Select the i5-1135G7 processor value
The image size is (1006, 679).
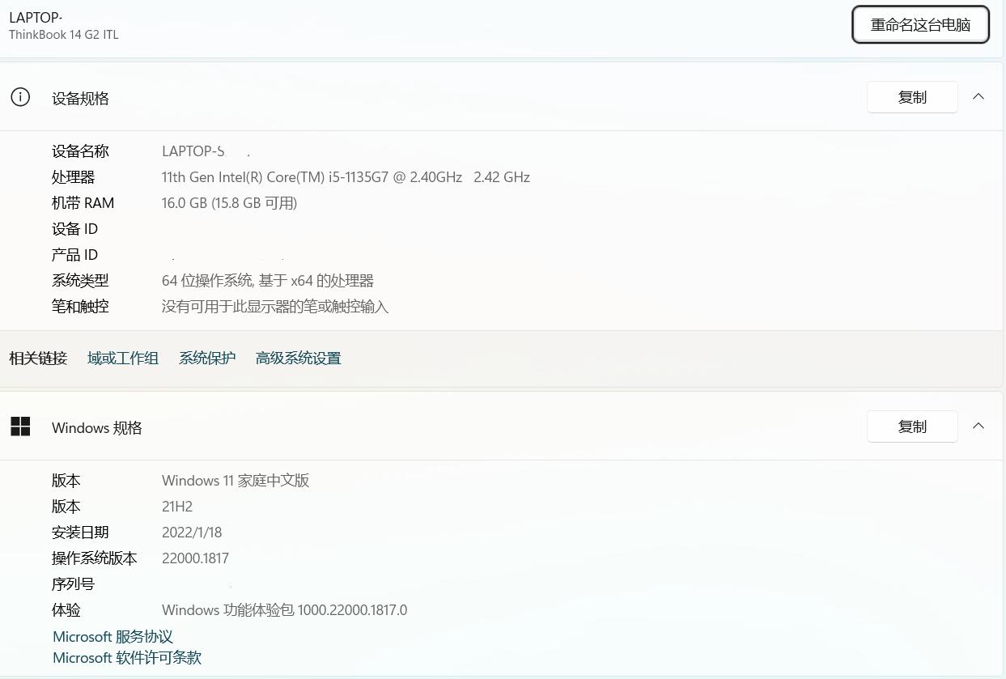coord(346,177)
